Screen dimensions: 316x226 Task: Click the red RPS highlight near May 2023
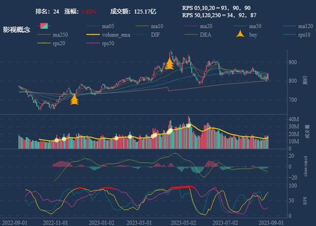point(183,187)
